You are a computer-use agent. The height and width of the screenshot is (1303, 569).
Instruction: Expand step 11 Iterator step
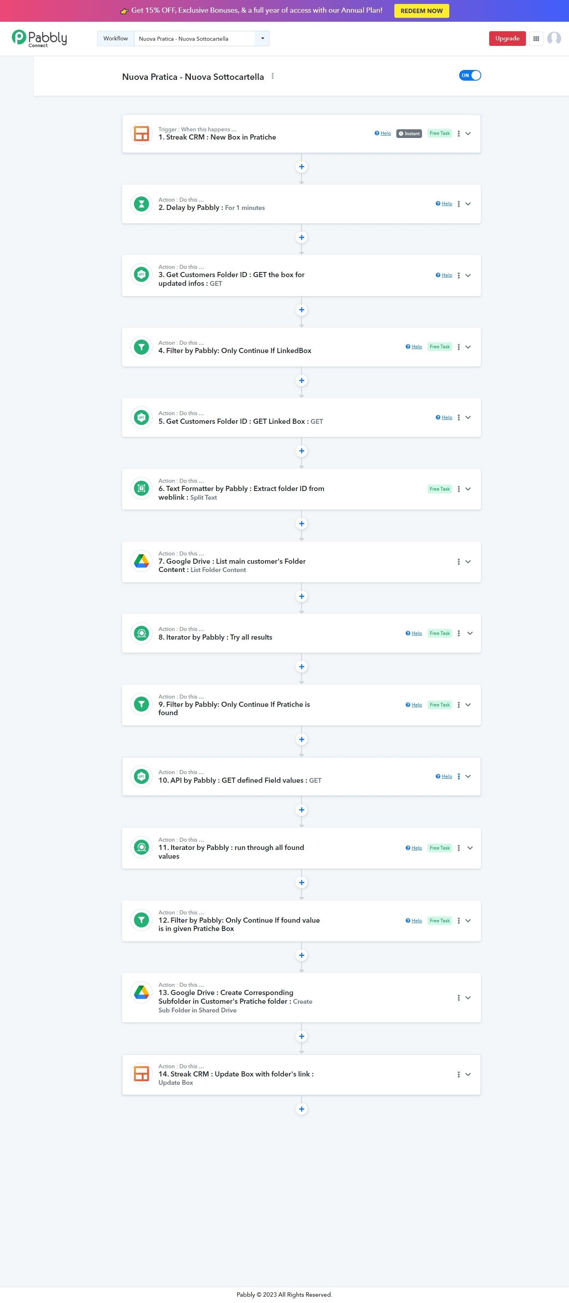(470, 848)
